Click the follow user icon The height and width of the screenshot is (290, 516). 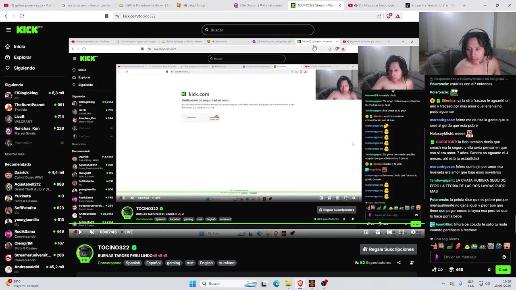412,263
